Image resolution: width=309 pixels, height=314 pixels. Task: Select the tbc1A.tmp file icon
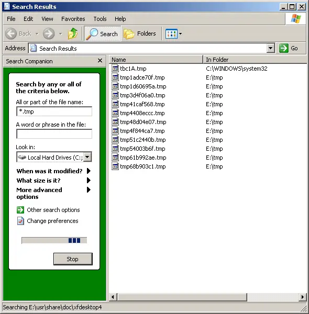pos(115,69)
